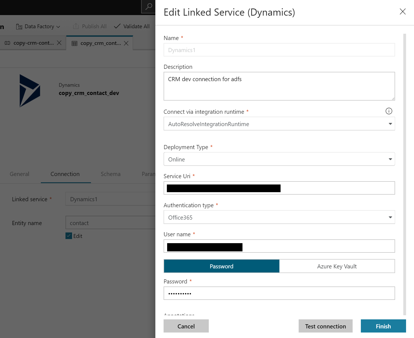Click Validate All in toolbar
414x338 pixels.
click(x=132, y=26)
